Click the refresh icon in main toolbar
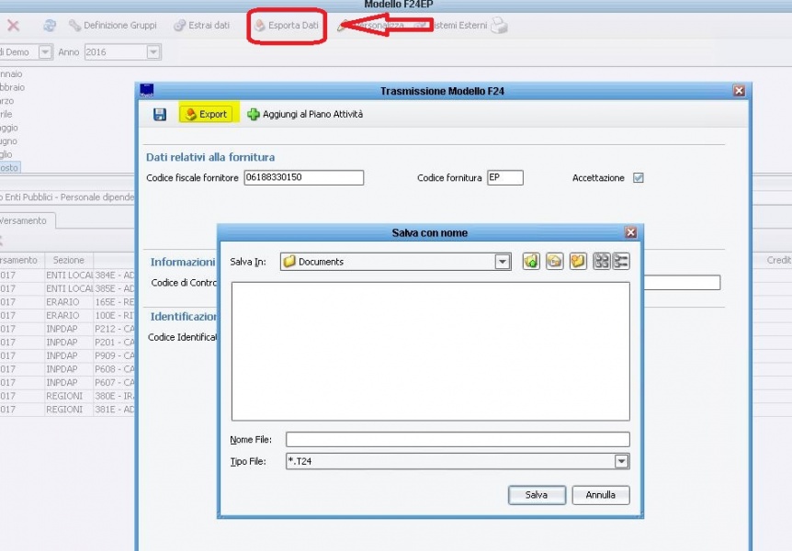The height and width of the screenshot is (551, 792). point(50,25)
